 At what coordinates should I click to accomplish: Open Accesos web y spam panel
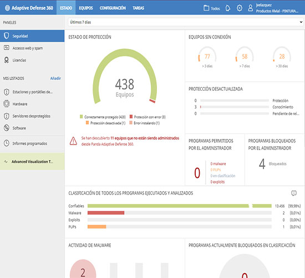click(x=32, y=48)
